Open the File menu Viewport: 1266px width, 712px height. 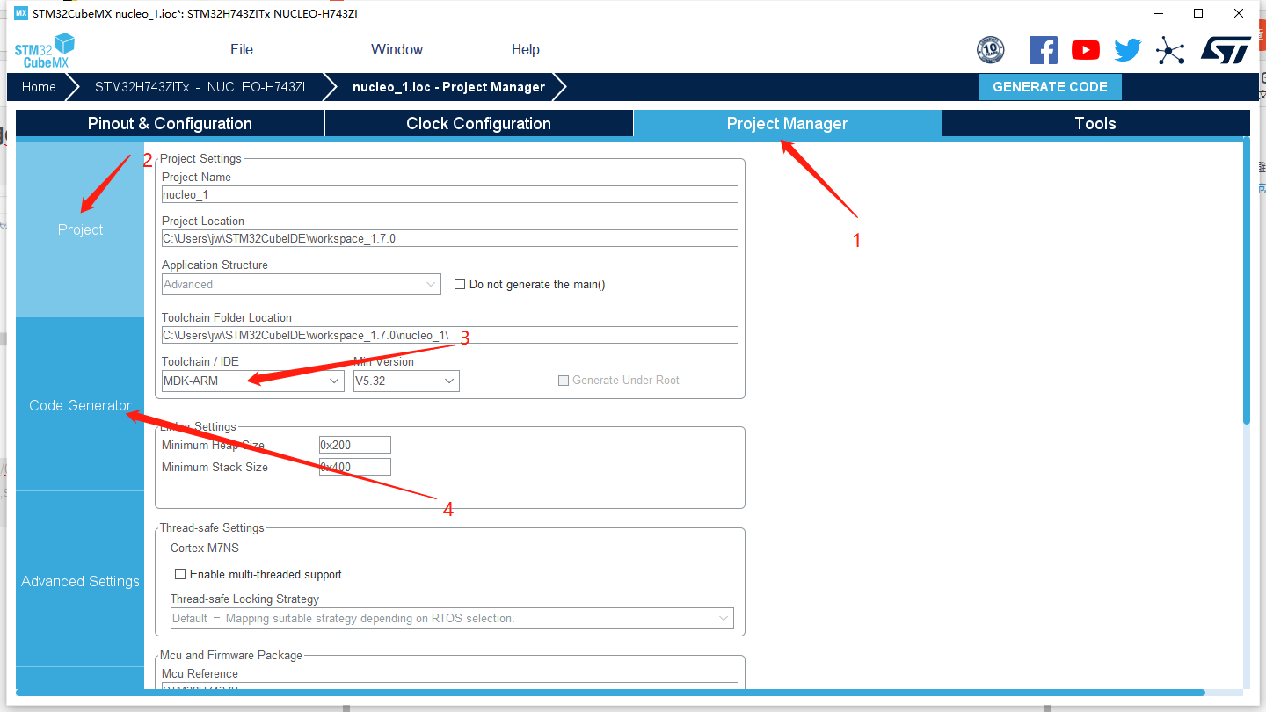(242, 50)
